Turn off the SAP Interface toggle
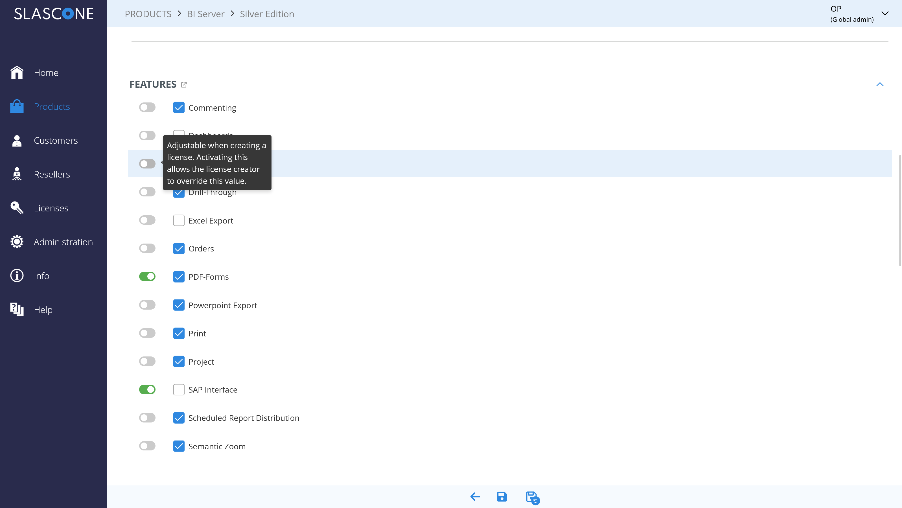The image size is (902, 508). click(x=147, y=389)
